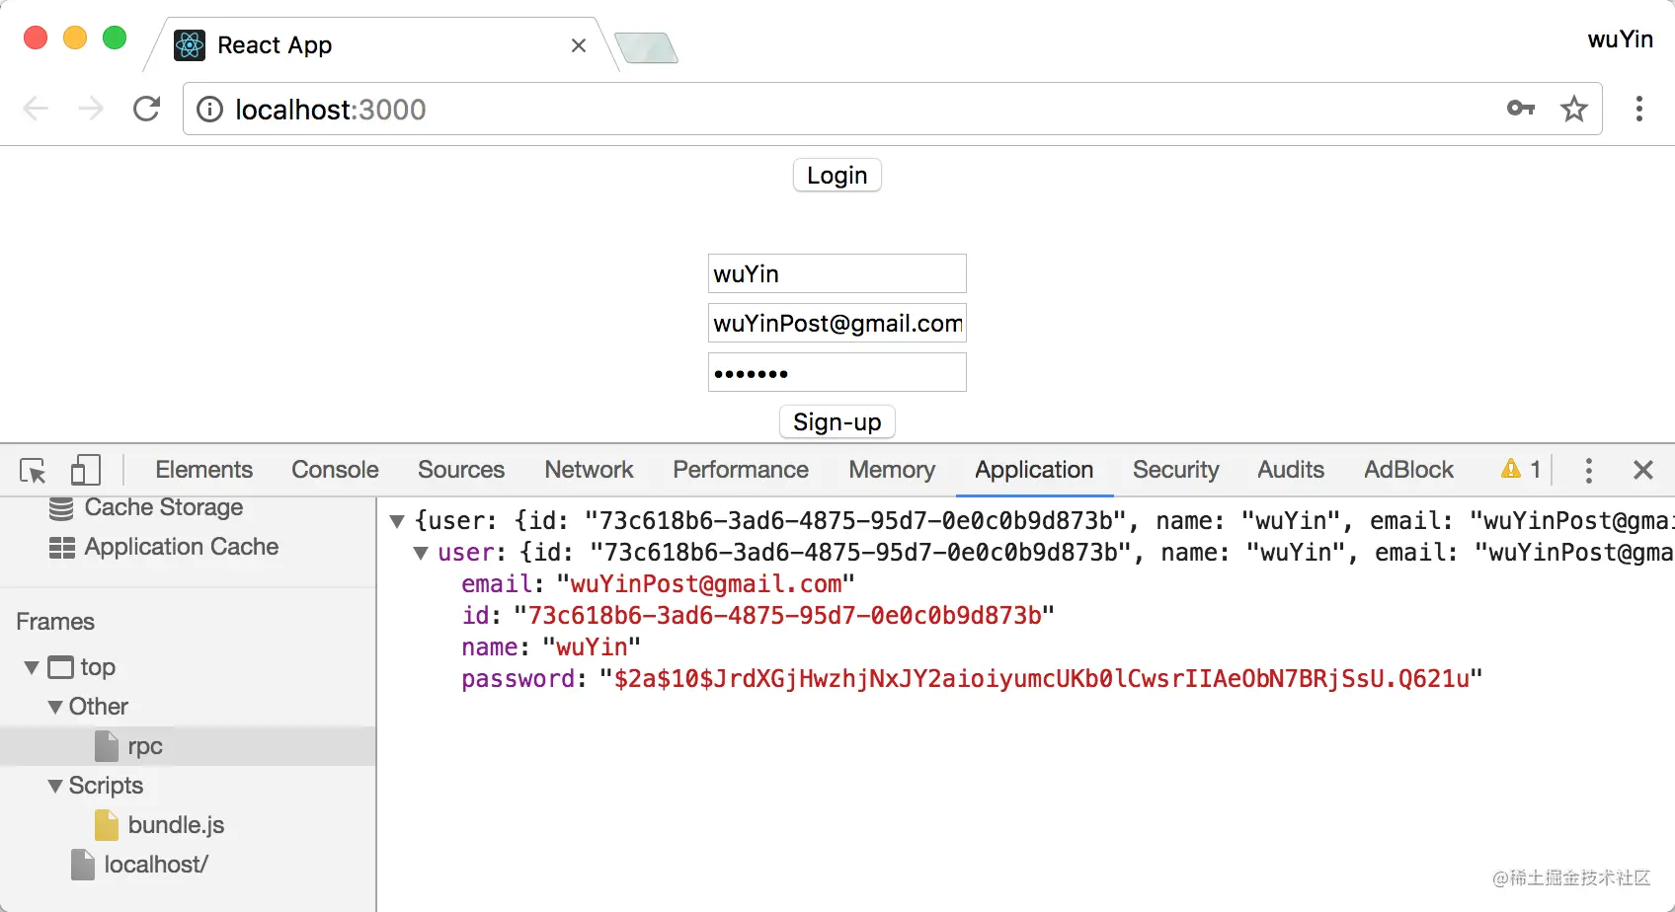Focus the email input field
The height and width of the screenshot is (912, 1675).
(x=837, y=323)
